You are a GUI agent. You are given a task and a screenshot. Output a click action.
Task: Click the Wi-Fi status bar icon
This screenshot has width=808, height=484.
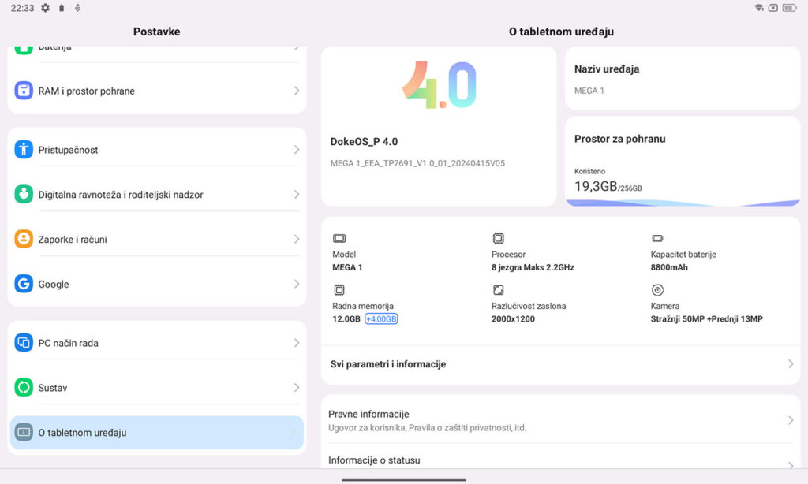coord(758,8)
